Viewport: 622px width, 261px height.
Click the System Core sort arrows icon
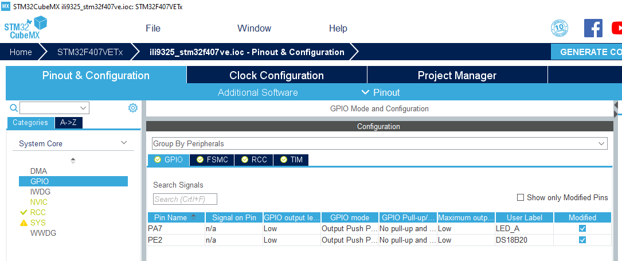tap(73, 161)
